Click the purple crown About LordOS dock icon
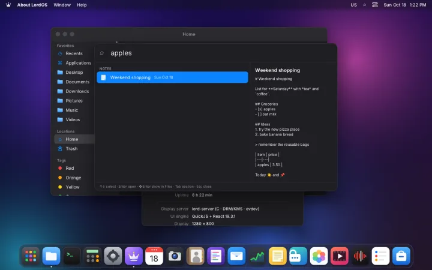The height and width of the screenshot is (270, 432). 134,256
